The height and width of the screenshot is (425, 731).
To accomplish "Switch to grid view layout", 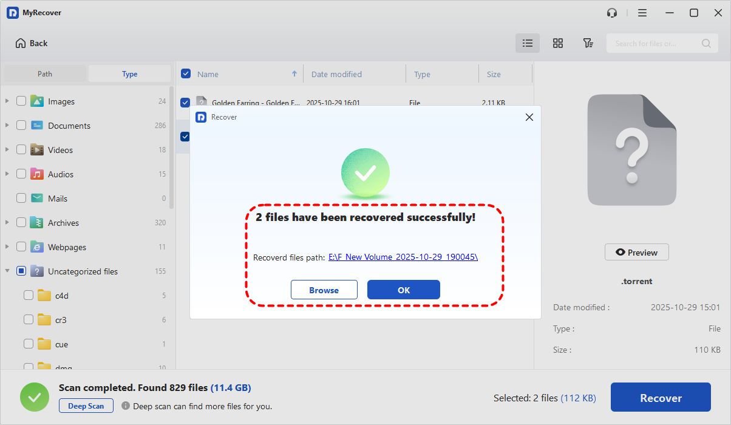I will click(557, 43).
